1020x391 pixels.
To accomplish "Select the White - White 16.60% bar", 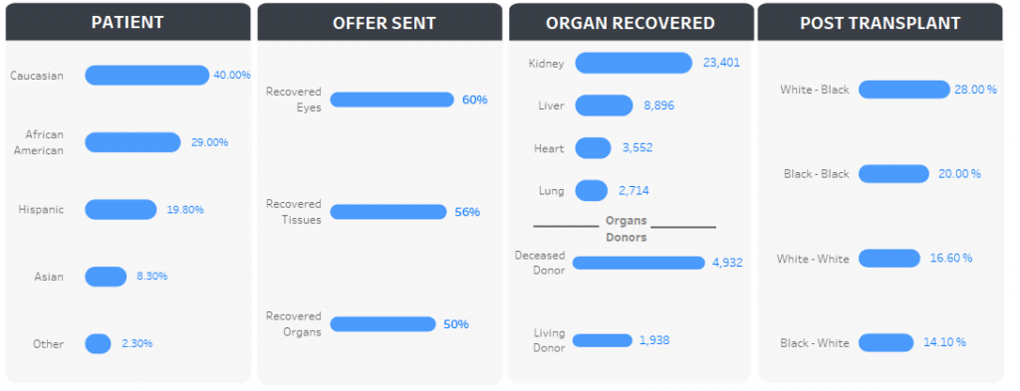I will coord(890,259).
